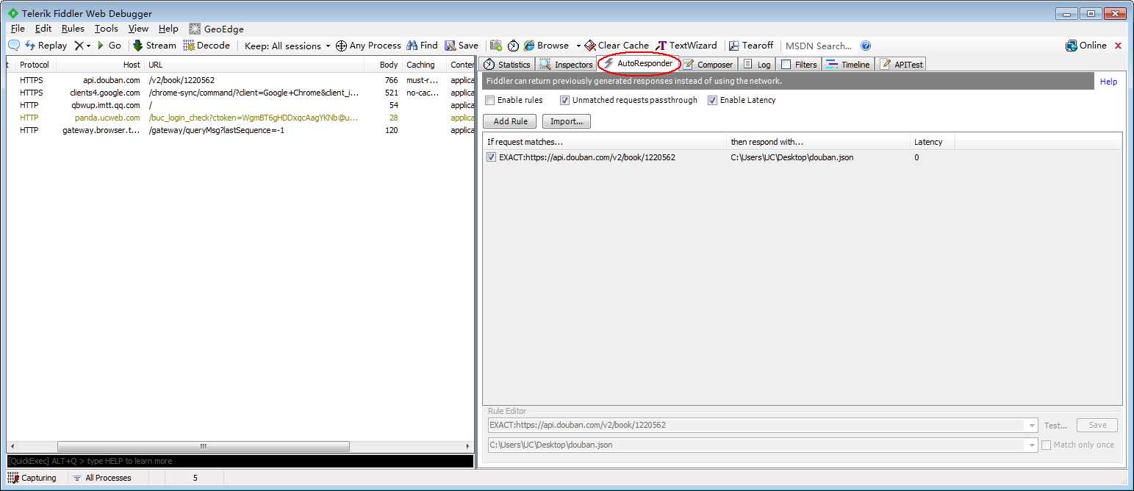Click the Test... button in Rule Editor
The image size is (1134, 491).
pyautogui.click(x=1055, y=425)
